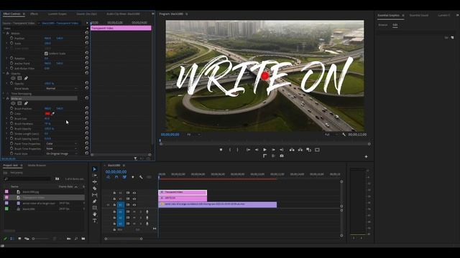Open the Paint Time Properties dropdown

[x=62, y=143]
